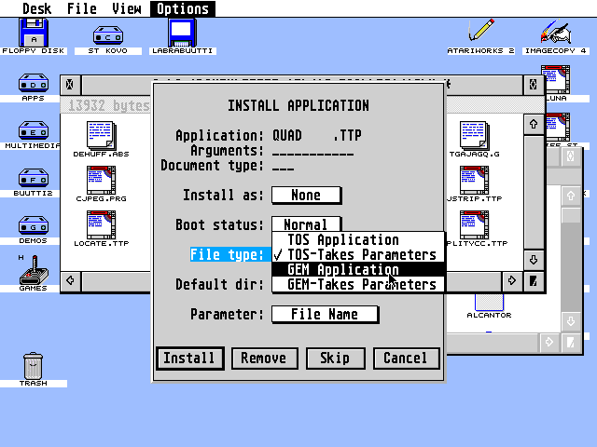Open the Install as dropdown showing None

[307, 195]
